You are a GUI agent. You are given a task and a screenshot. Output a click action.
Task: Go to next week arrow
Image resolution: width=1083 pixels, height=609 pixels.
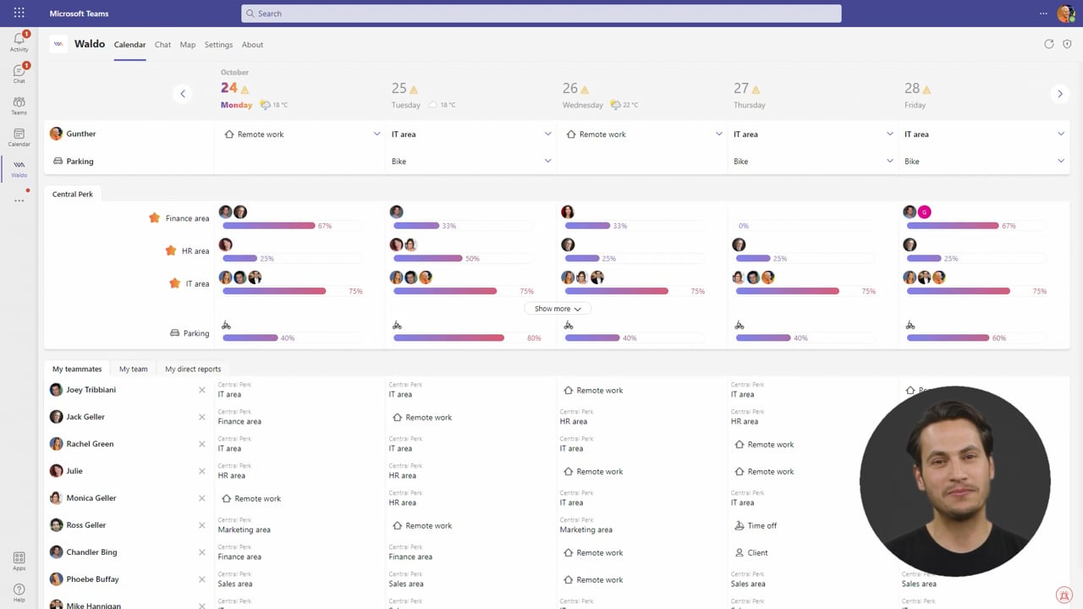1059,94
